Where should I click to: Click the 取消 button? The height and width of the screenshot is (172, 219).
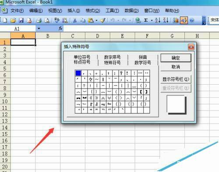coord(176,67)
